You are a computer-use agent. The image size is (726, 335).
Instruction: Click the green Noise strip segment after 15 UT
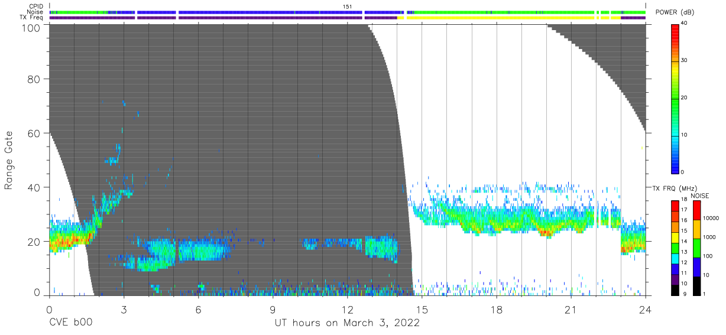pos(504,12)
